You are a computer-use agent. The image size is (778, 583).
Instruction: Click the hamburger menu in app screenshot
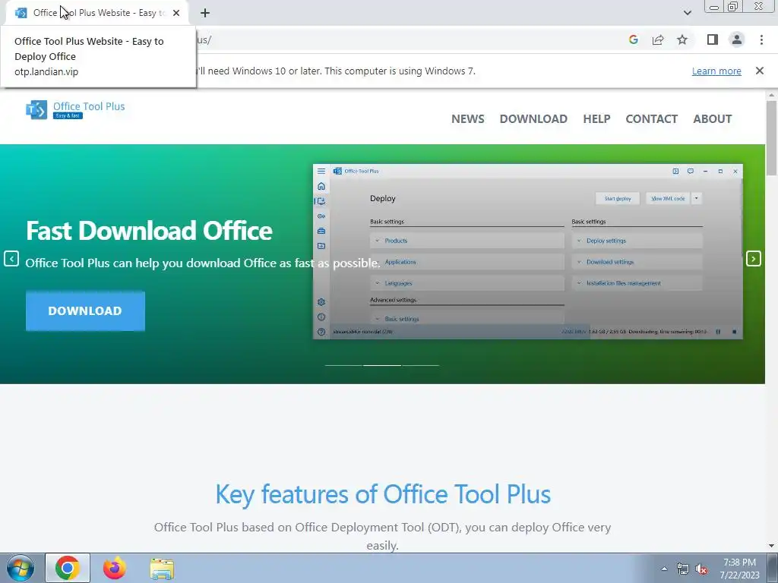coord(321,171)
